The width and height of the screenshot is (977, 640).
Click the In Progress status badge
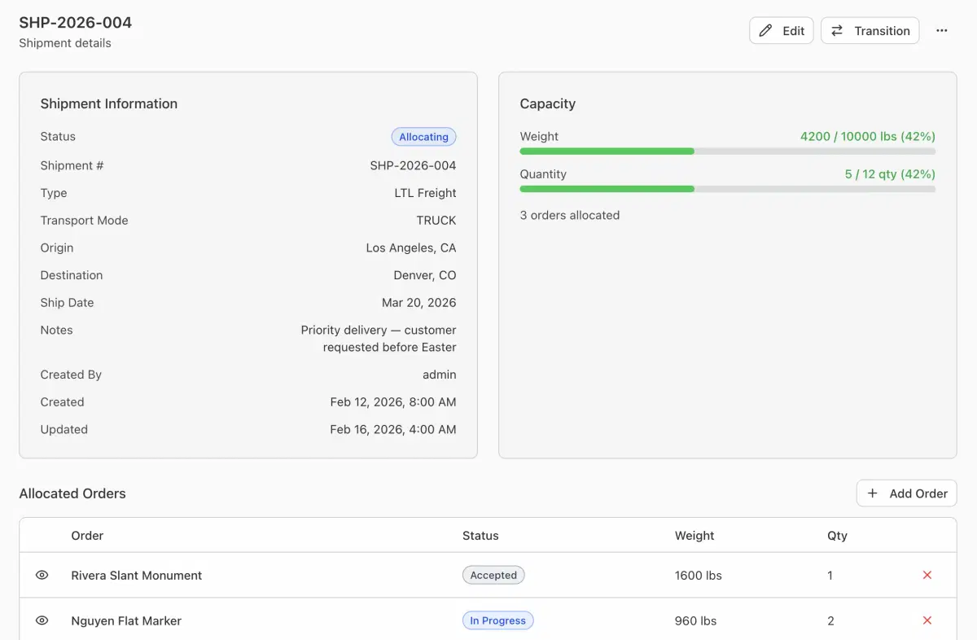click(x=497, y=620)
